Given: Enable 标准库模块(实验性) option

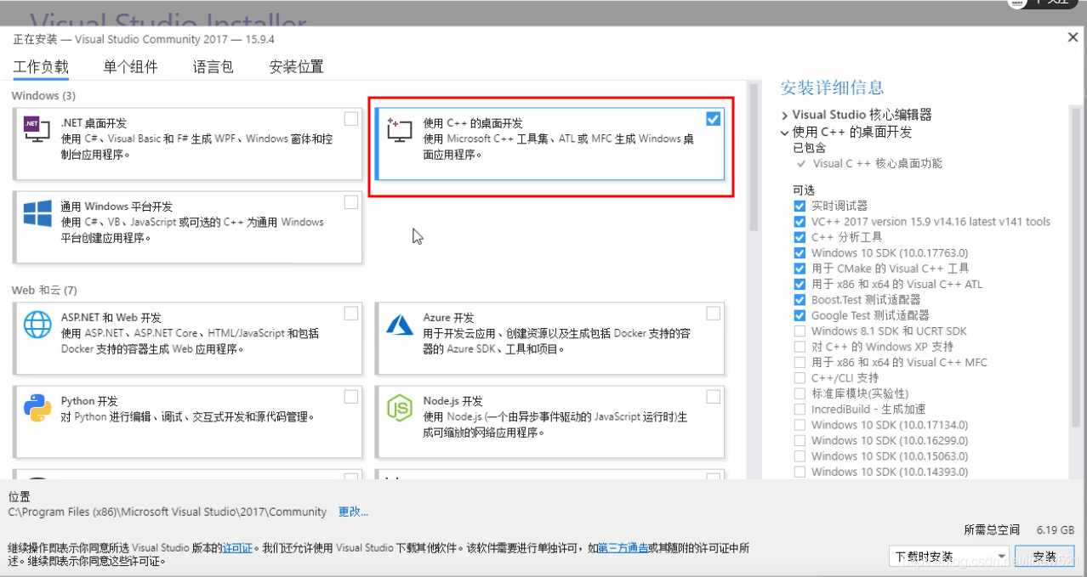Looking at the screenshot, I should pyautogui.click(x=800, y=393).
